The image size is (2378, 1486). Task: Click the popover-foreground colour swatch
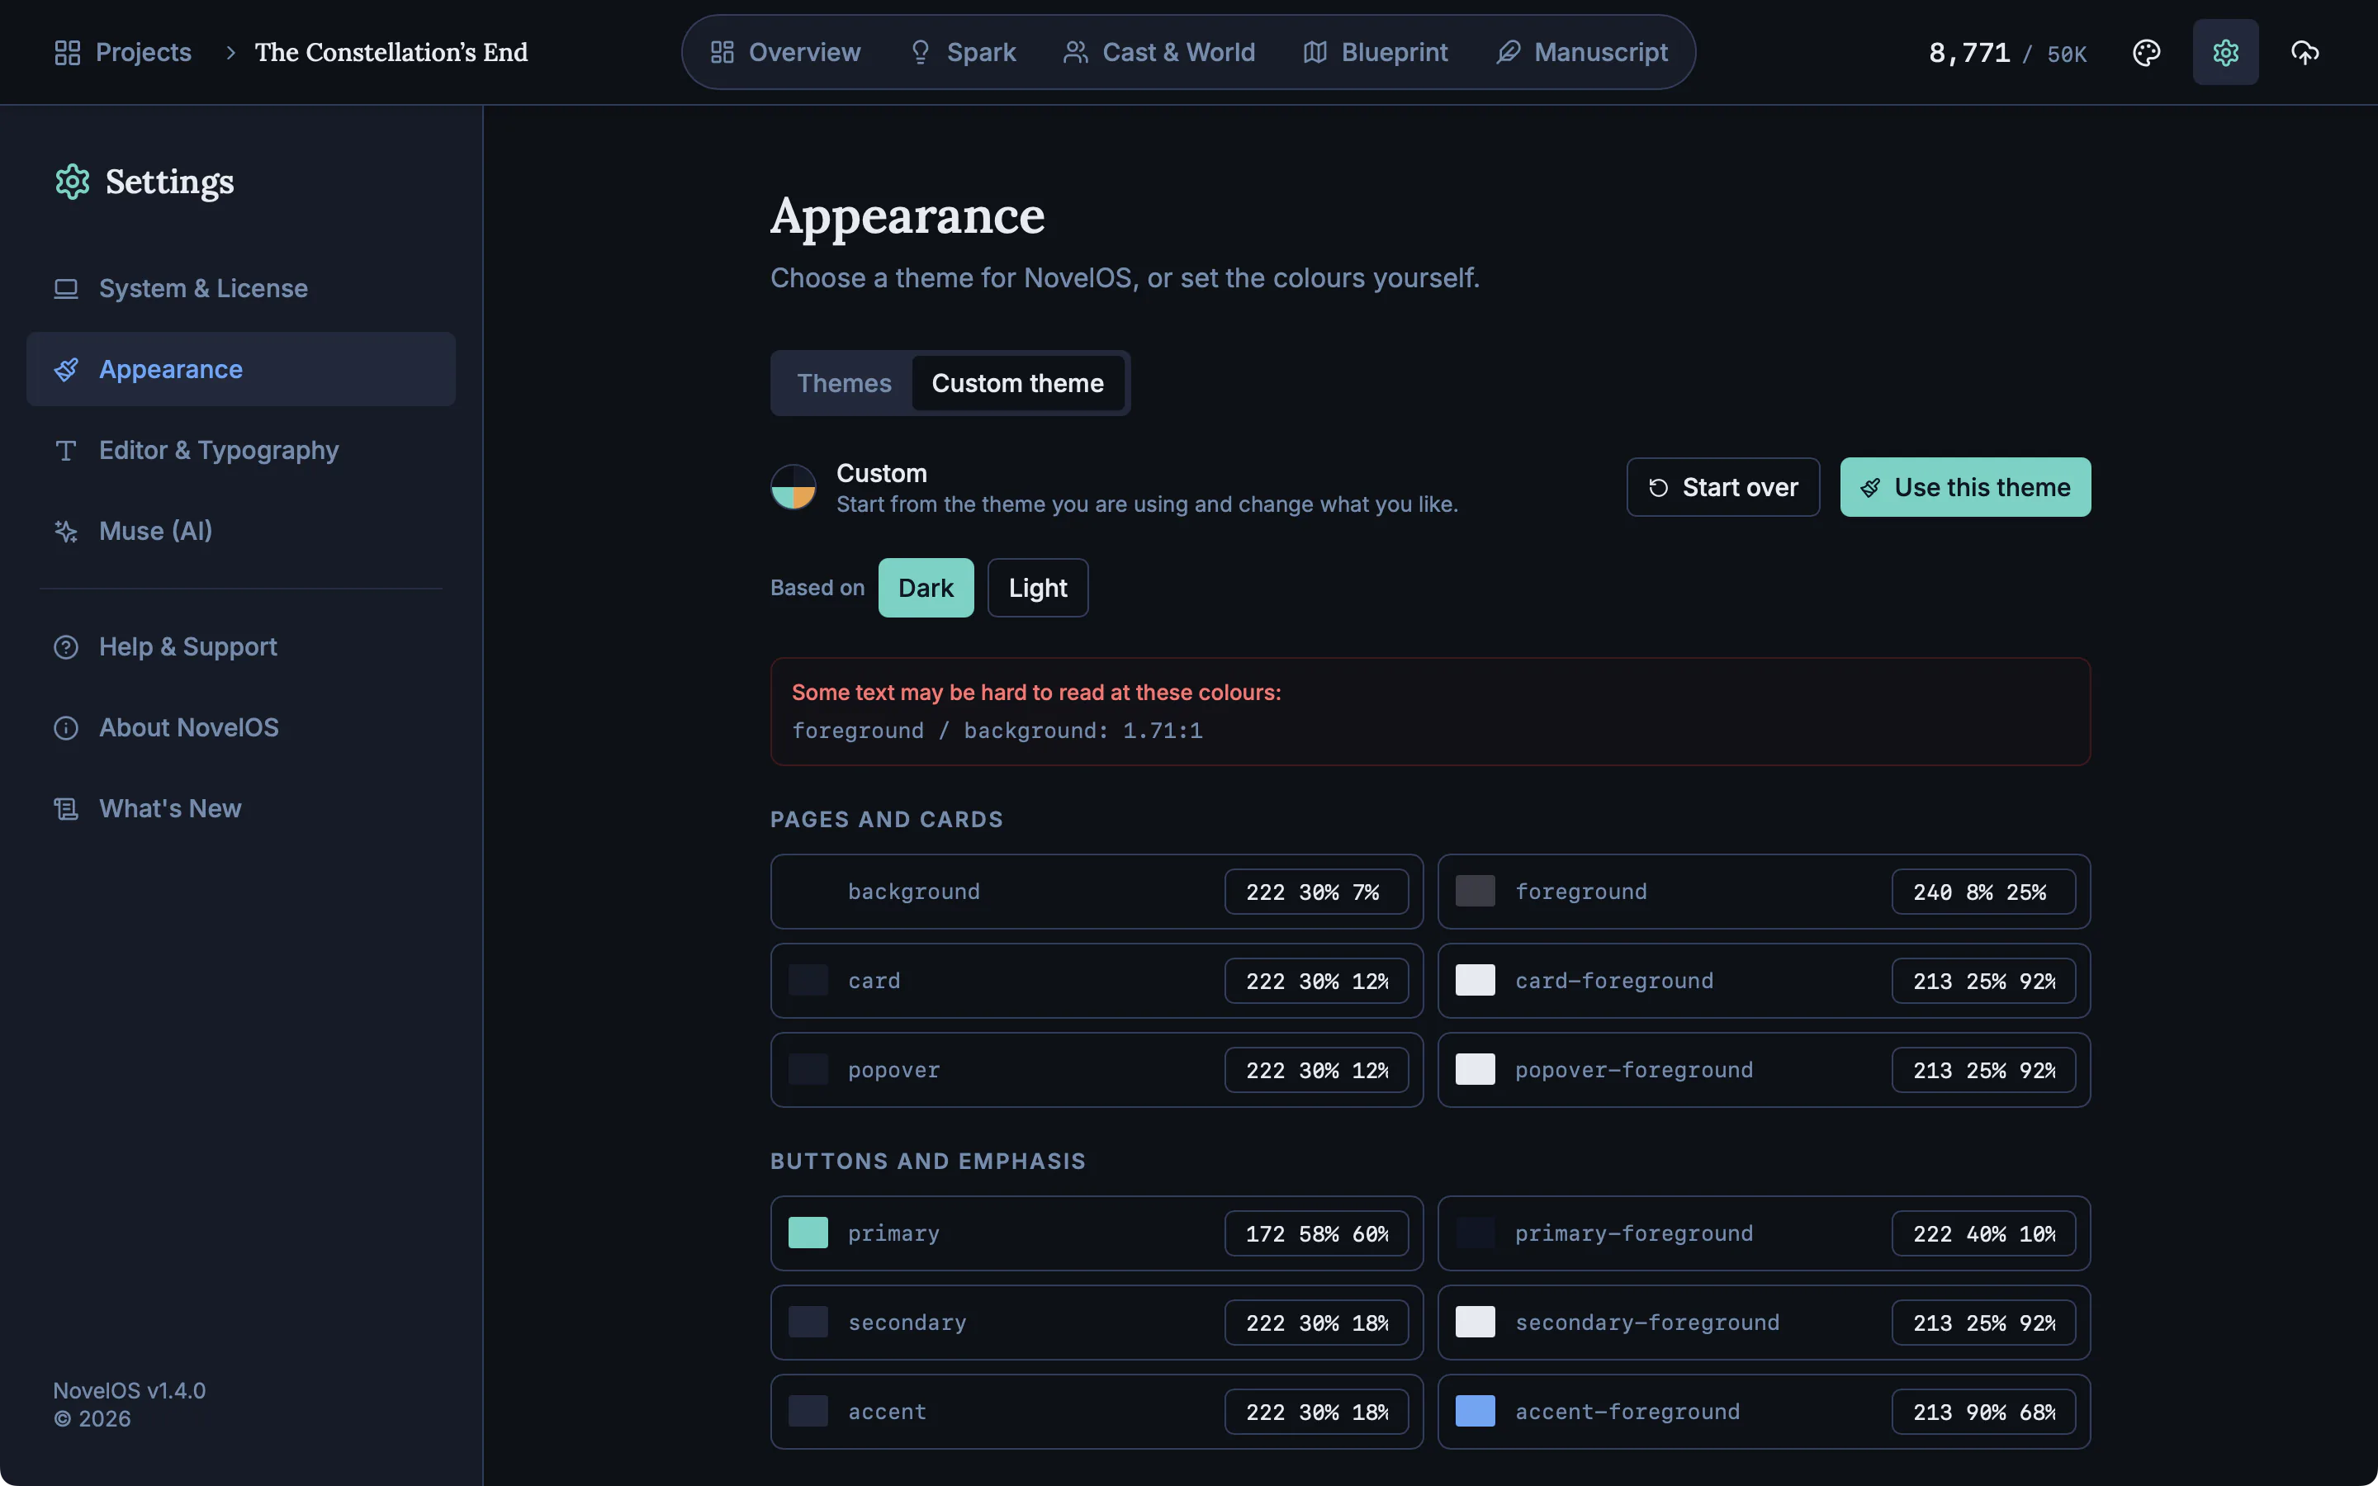[x=1475, y=1069]
